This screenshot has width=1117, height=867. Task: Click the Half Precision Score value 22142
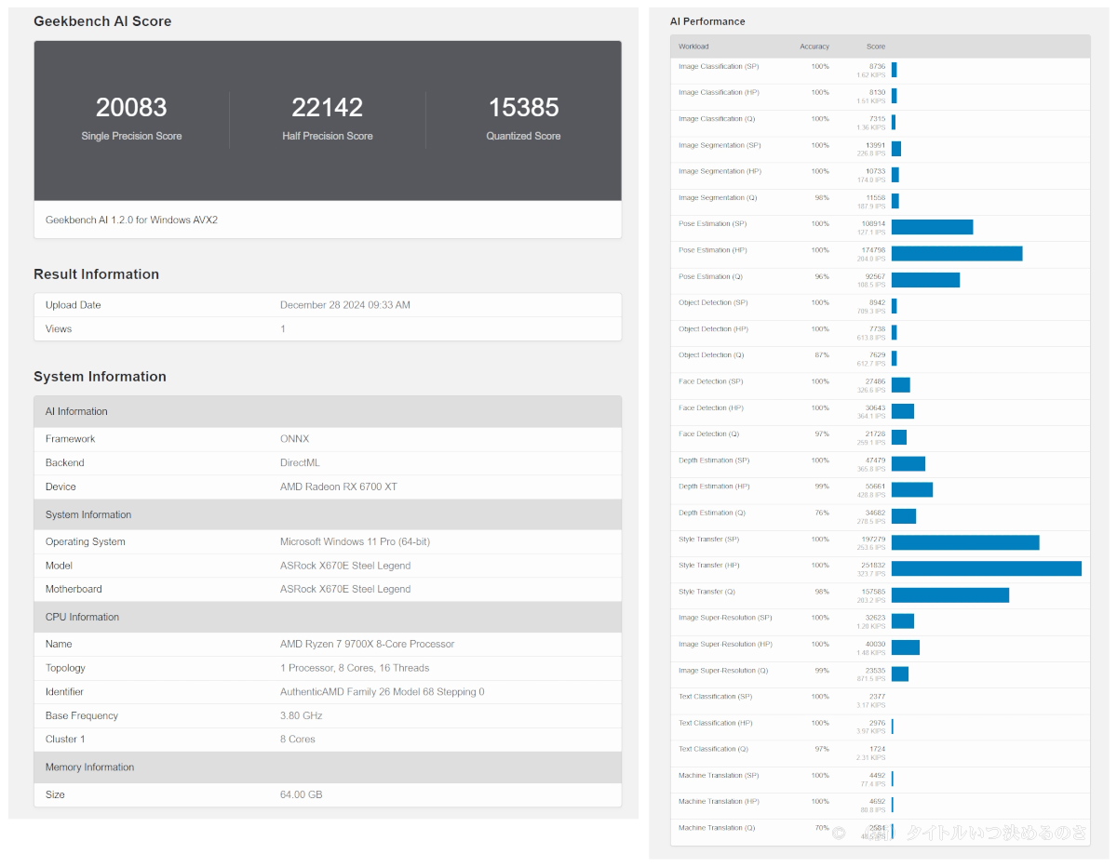point(328,108)
